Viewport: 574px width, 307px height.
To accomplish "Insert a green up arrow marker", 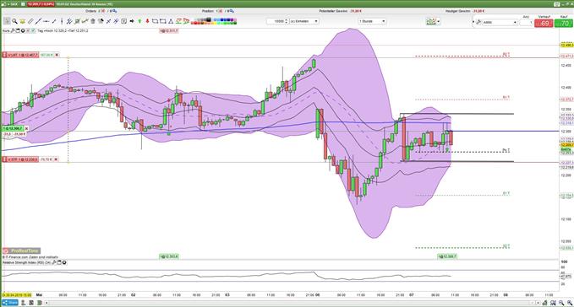I will [139, 21].
